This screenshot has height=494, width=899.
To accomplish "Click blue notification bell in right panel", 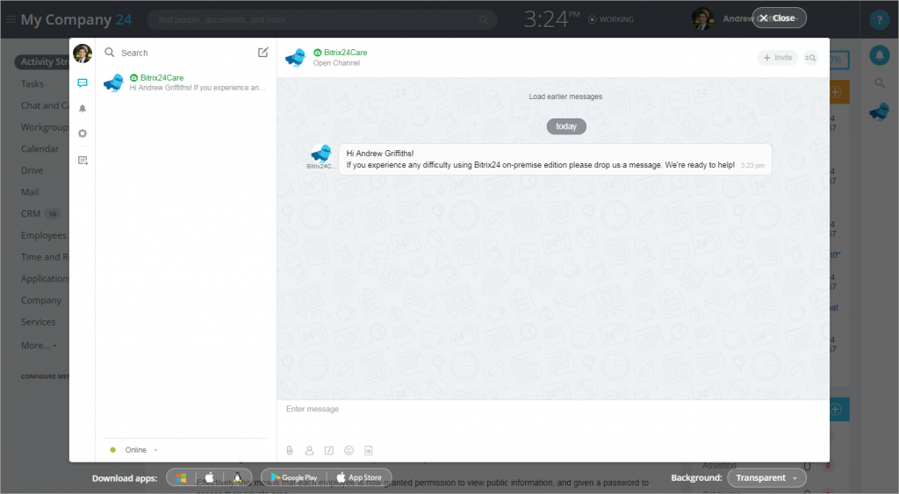I will coord(880,55).
